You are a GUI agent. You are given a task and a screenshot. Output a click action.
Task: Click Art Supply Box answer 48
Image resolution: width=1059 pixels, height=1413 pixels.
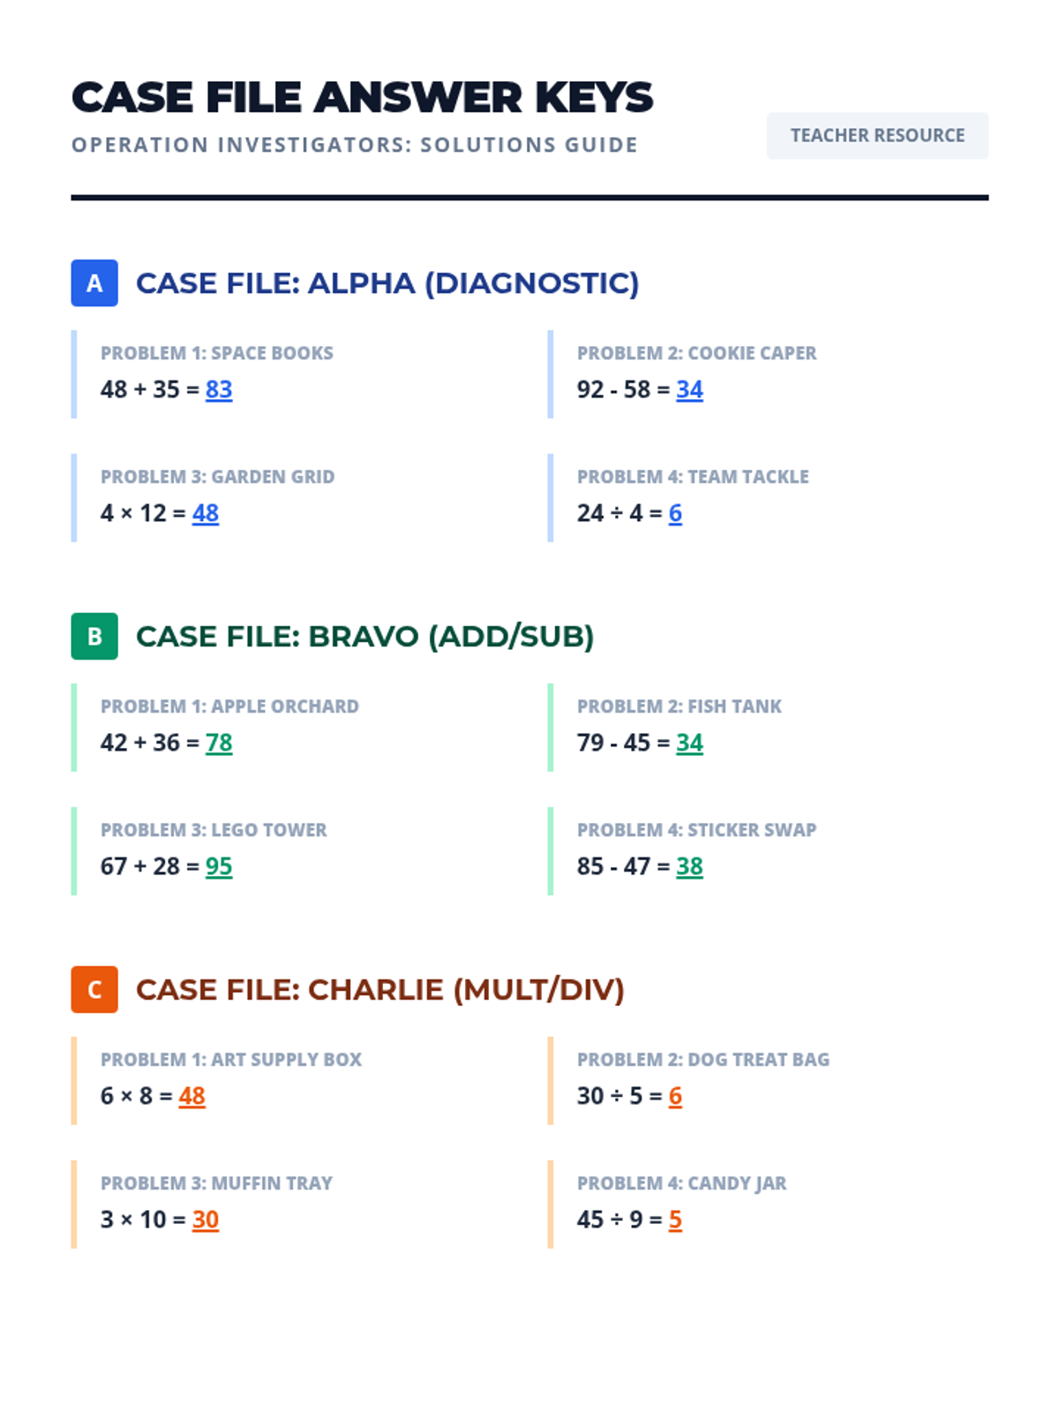click(x=192, y=1096)
